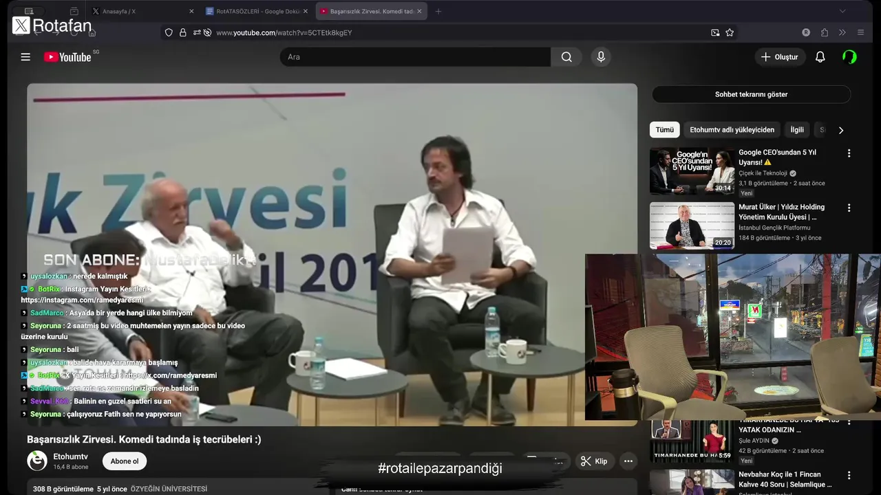Image resolution: width=881 pixels, height=495 pixels.
Task: Start voice search with microphone icon
Action: (x=601, y=57)
